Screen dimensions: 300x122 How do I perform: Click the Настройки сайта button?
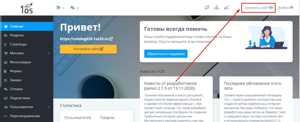pos(88,49)
